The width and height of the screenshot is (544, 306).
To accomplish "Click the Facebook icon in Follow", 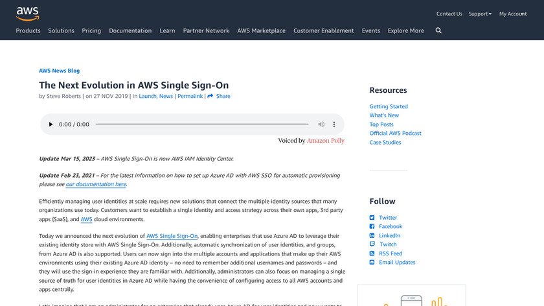I will (x=372, y=226).
